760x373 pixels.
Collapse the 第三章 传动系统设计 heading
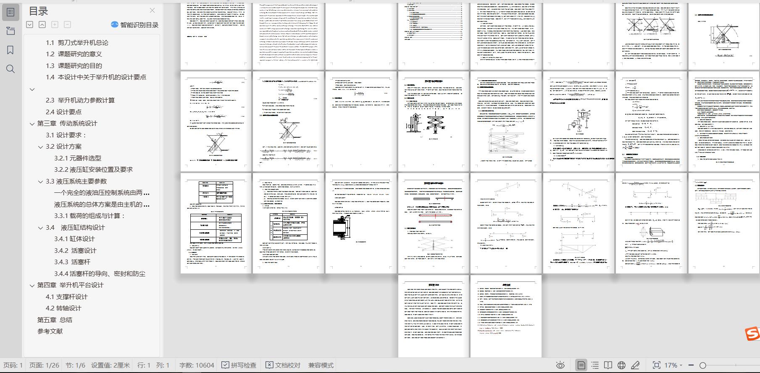point(32,123)
